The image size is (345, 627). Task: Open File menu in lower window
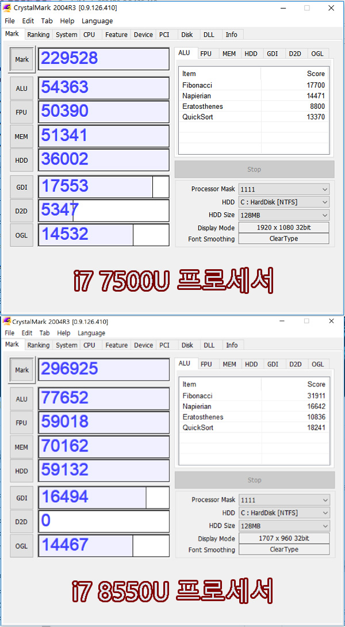click(9, 333)
